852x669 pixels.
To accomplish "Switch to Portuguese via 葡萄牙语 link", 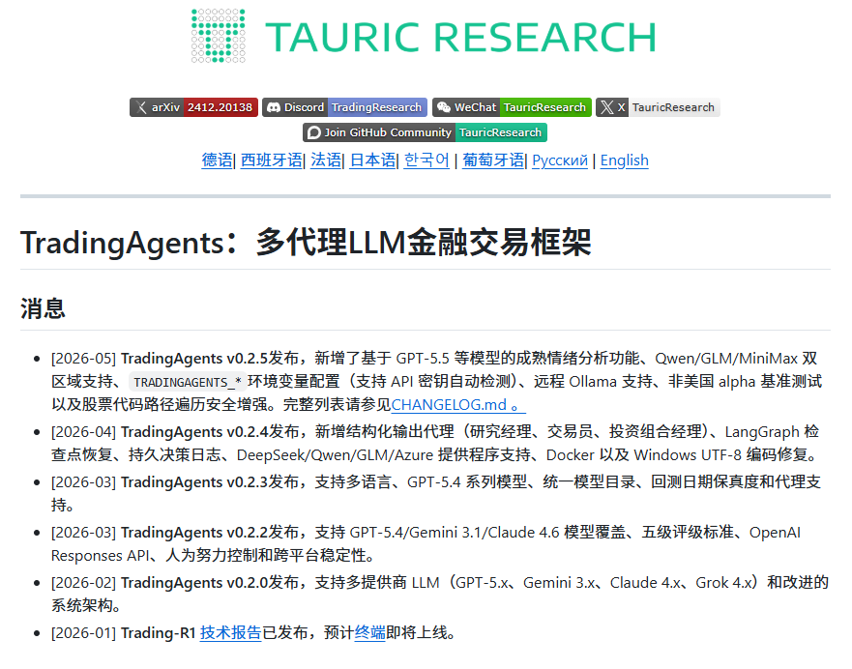I will pyautogui.click(x=493, y=160).
